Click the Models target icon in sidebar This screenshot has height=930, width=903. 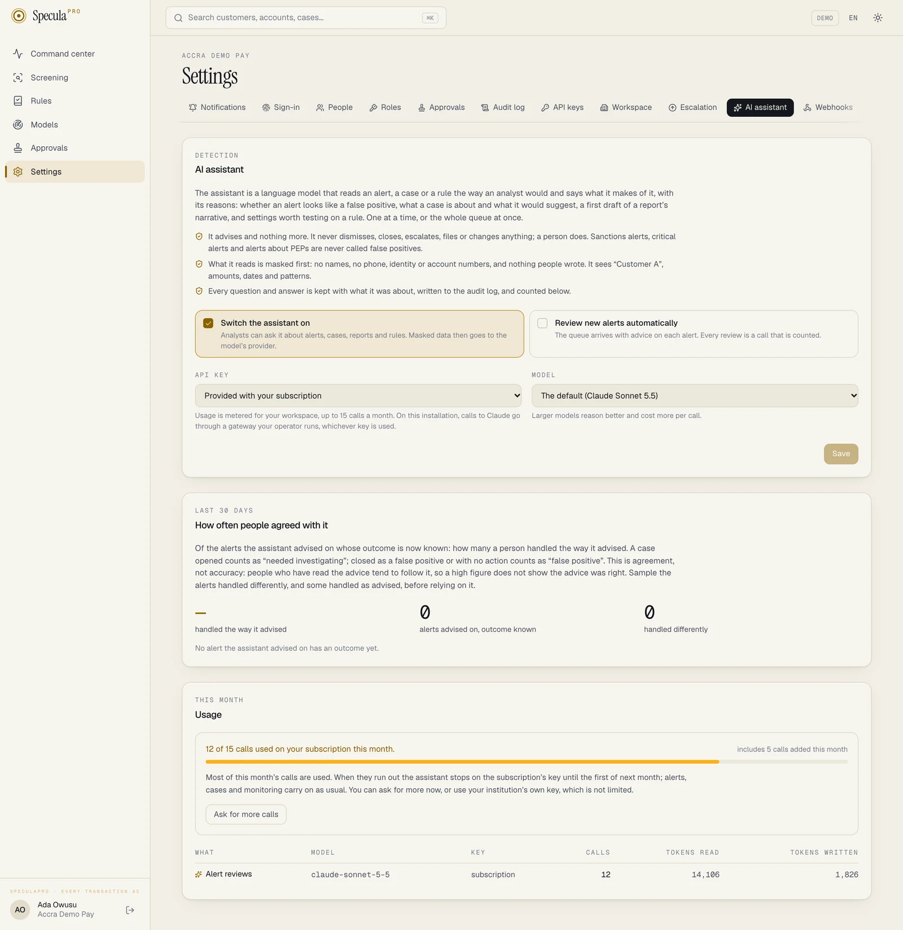[x=18, y=125]
